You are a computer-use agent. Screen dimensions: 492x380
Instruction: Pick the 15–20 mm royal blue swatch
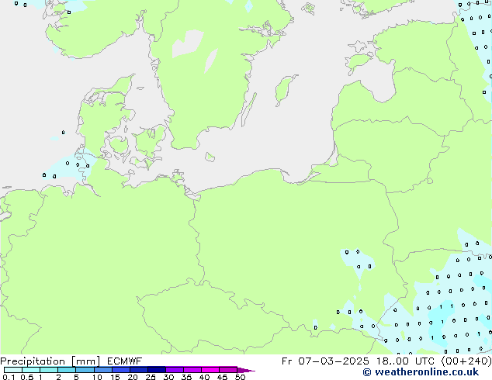coord(121,370)
